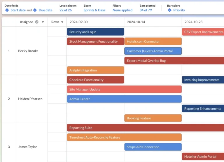
Task: Open Timesheet Auto-Reconcile Feature bar
Action: click(124, 137)
